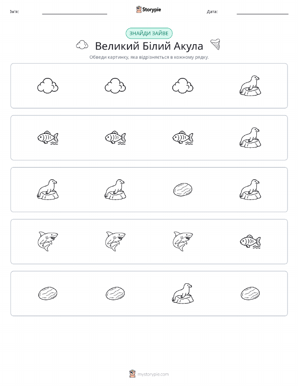Click the shark tooth icon beside title

coord(215,45)
